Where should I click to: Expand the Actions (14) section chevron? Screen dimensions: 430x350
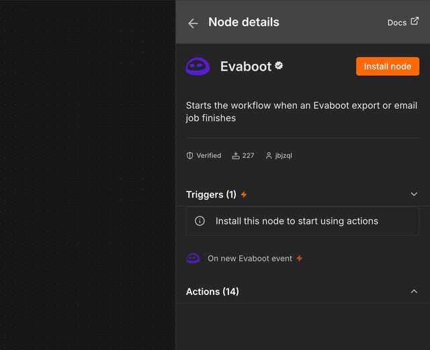point(414,292)
